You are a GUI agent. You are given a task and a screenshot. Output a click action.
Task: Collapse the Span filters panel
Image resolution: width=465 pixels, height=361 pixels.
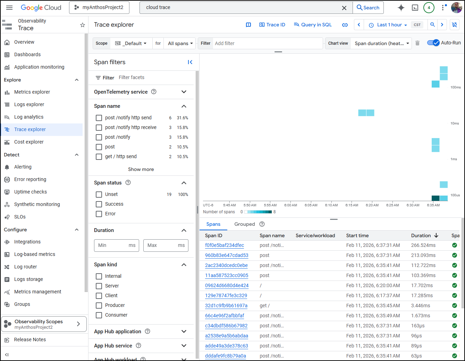[x=190, y=62]
